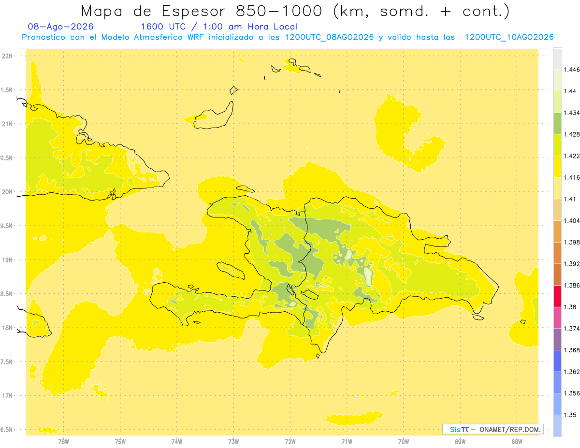Click the legend value 1.434
Image resolution: width=580 pixels, height=448 pixels.
pyautogui.click(x=572, y=113)
